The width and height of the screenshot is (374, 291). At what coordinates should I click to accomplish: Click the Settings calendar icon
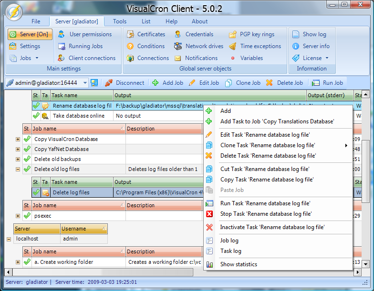[12, 46]
